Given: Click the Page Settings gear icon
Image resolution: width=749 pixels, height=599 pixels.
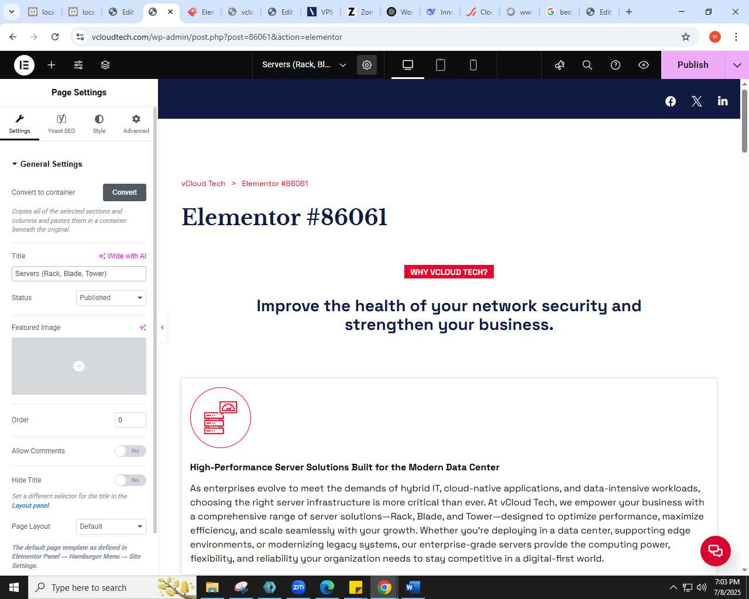Looking at the screenshot, I should 367,65.
